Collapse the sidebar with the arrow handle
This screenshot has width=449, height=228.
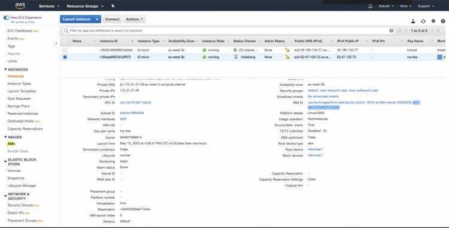click(56, 44)
